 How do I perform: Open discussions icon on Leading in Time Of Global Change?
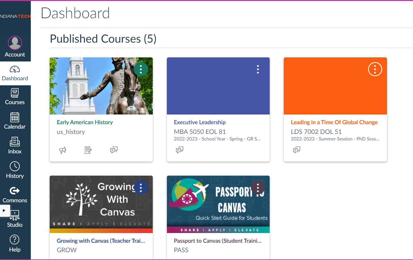click(x=296, y=150)
